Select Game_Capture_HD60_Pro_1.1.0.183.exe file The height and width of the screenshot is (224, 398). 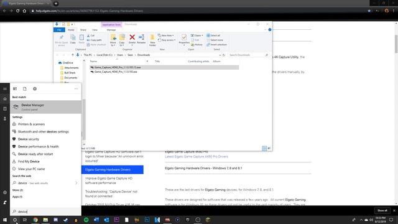pos(116,72)
